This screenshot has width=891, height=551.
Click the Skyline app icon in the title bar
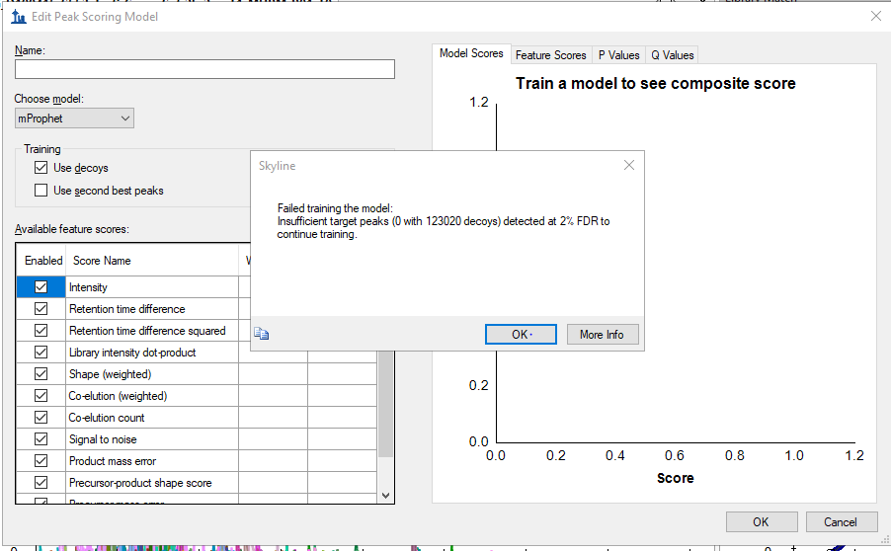(x=18, y=17)
